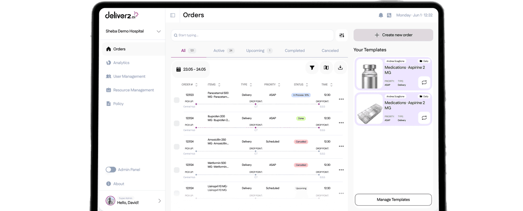
Task: Click the Upcoming status on Lisinopril order
Action: tap(301, 188)
